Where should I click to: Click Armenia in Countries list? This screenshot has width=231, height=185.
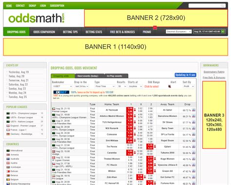click(x=15, y=155)
